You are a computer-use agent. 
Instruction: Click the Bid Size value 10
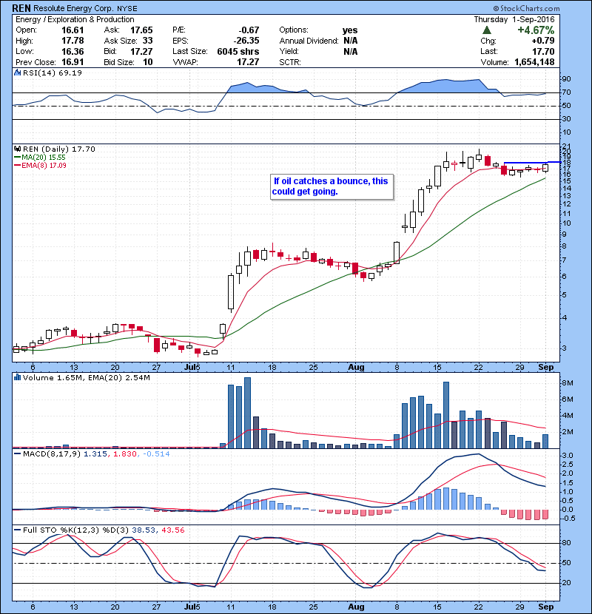tap(148, 62)
